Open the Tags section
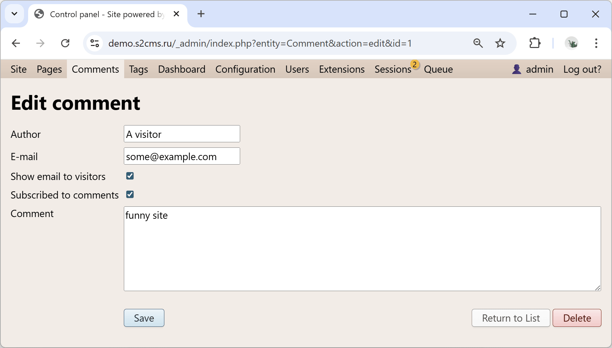Screen dimensions: 612x348 click(139, 69)
